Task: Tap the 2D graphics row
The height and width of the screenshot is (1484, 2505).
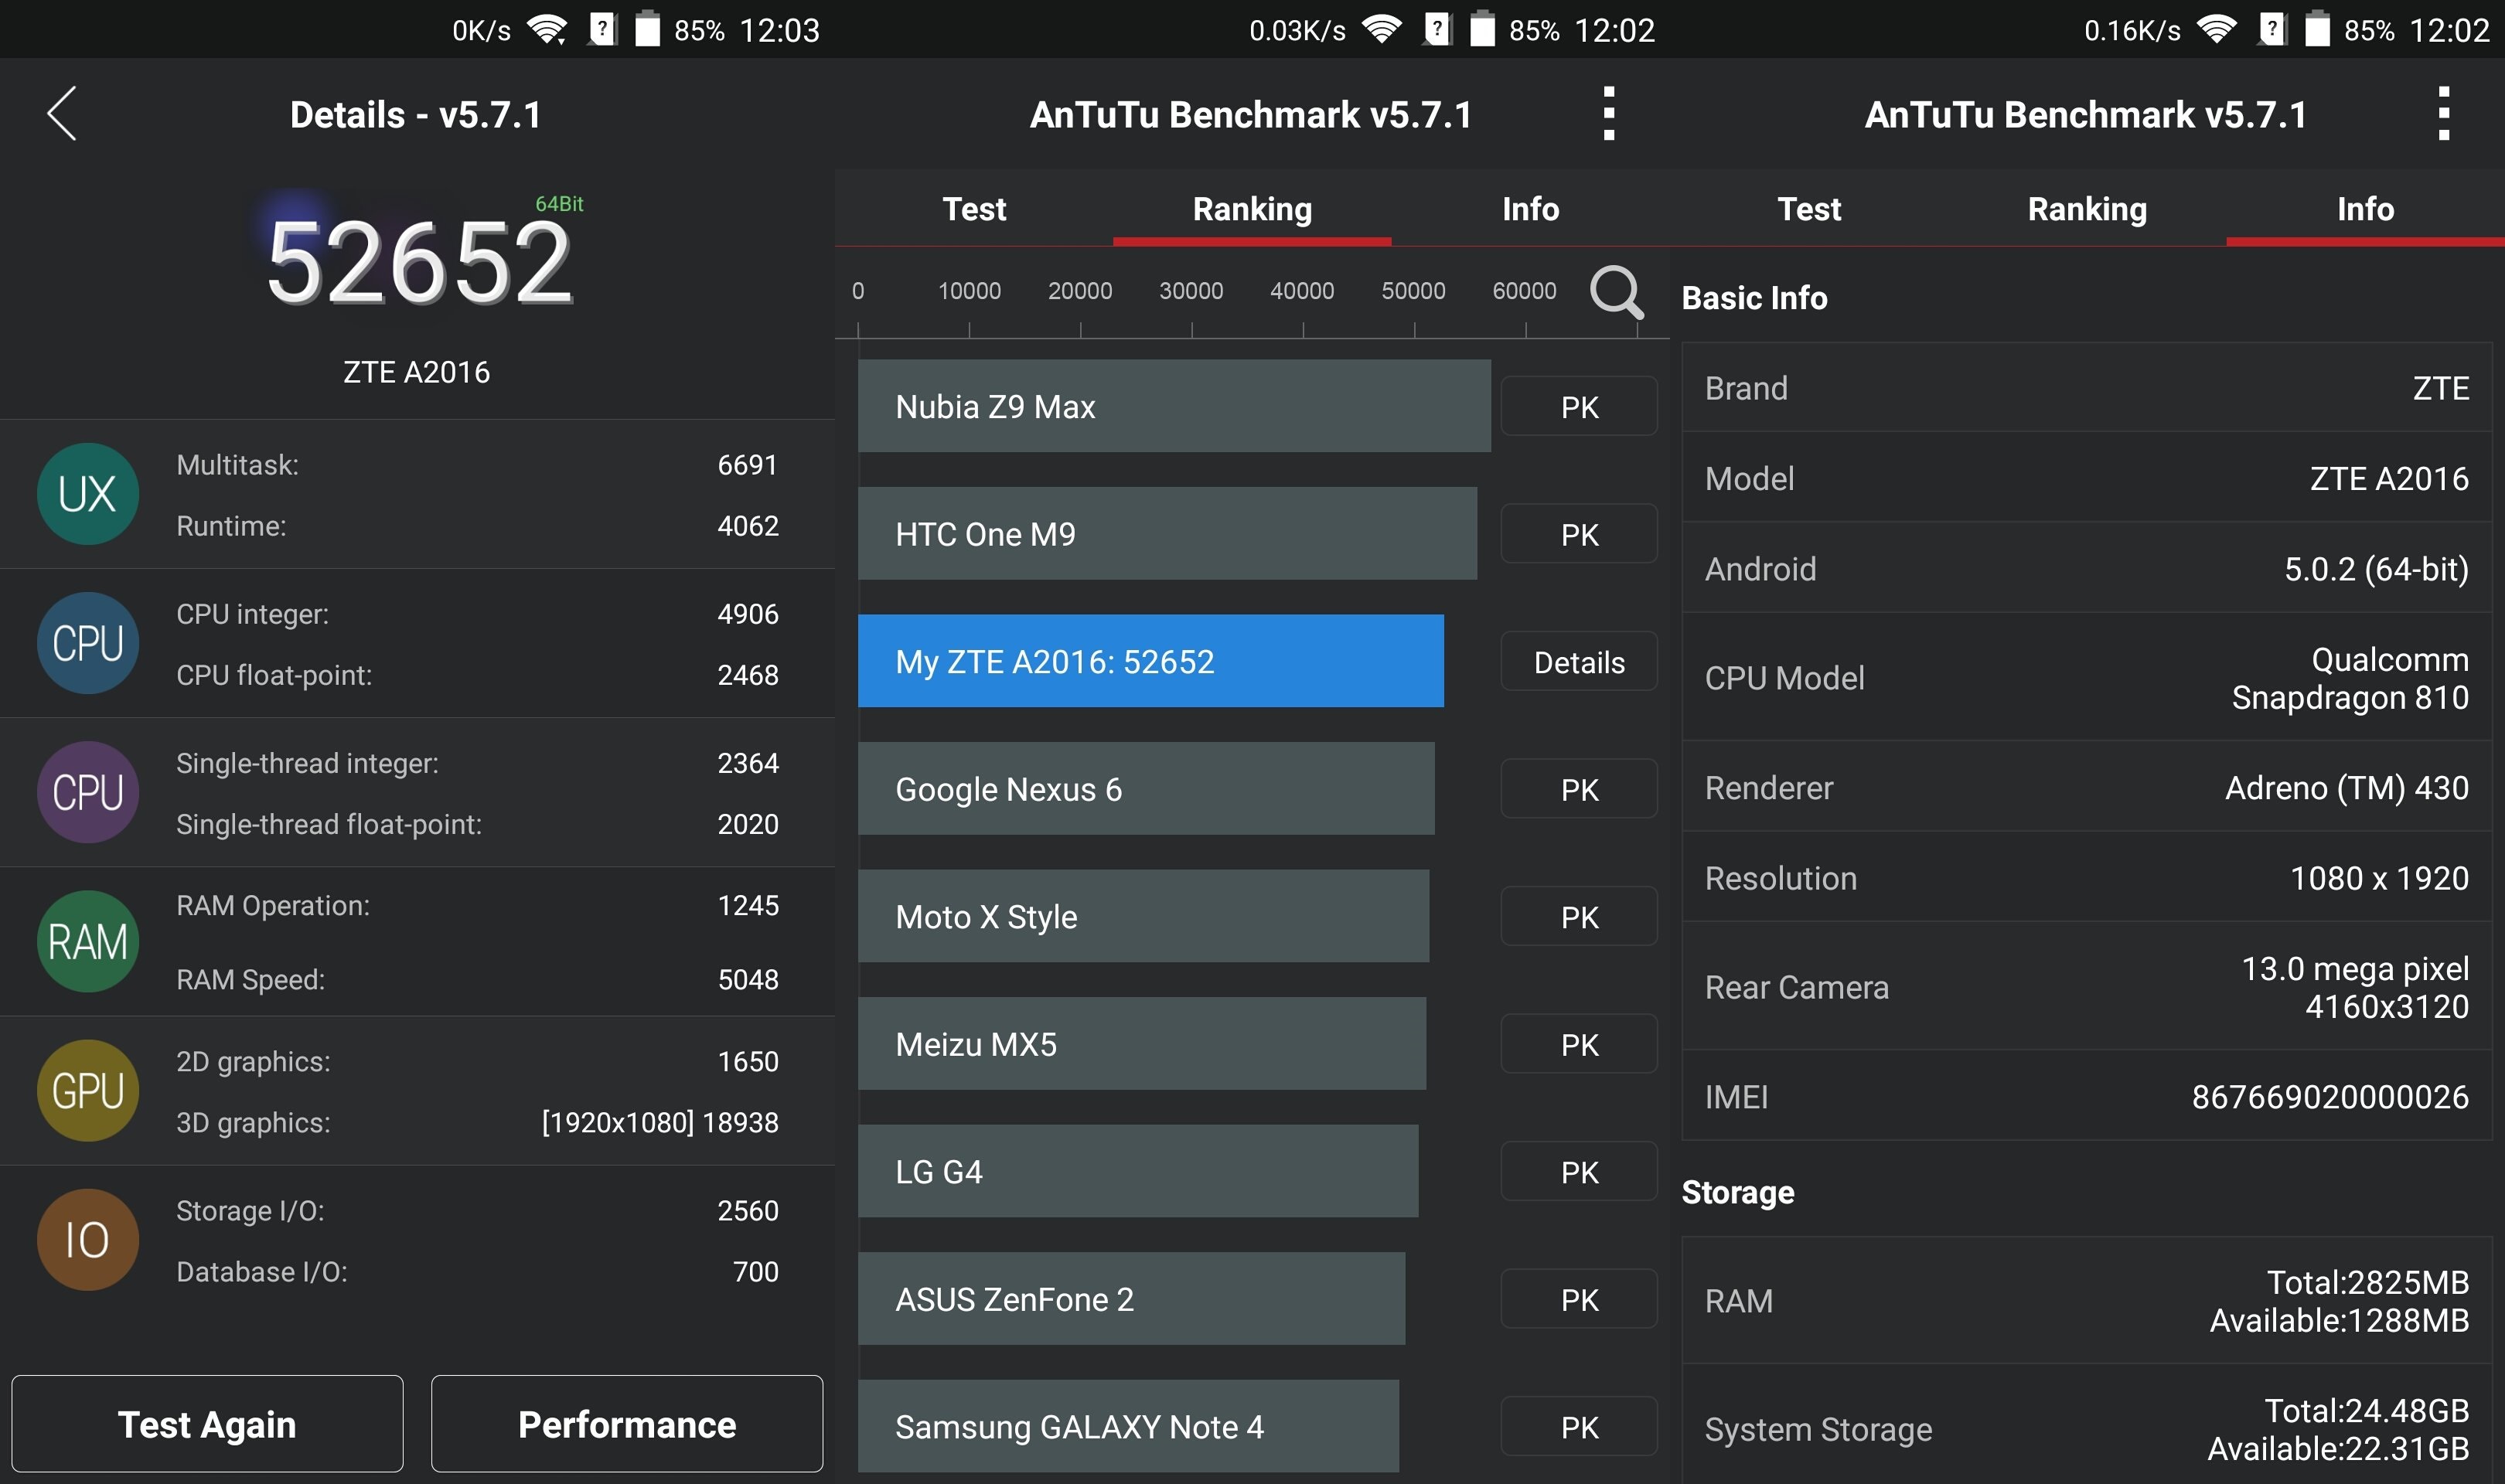Action: point(477,1061)
